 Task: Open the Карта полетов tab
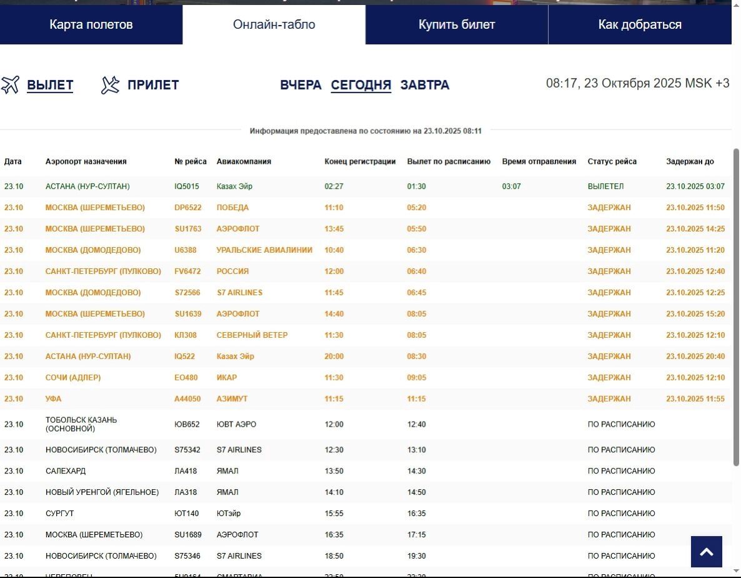tap(91, 25)
